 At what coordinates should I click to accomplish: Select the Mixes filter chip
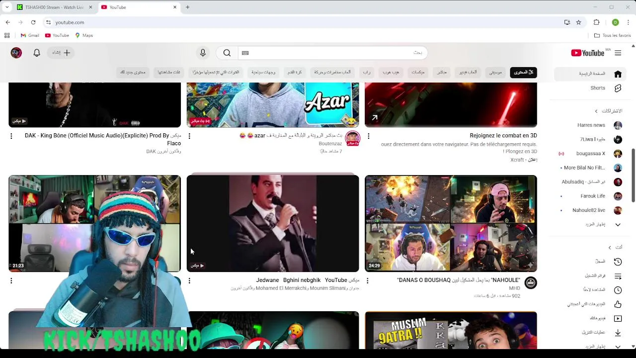pos(418,72)
